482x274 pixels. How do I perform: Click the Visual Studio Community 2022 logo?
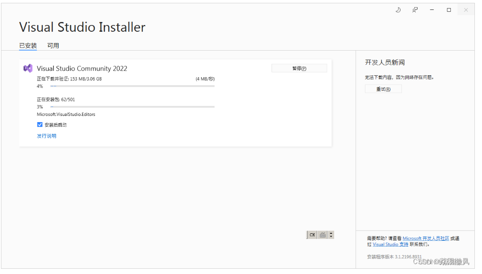tap(28, 68)
